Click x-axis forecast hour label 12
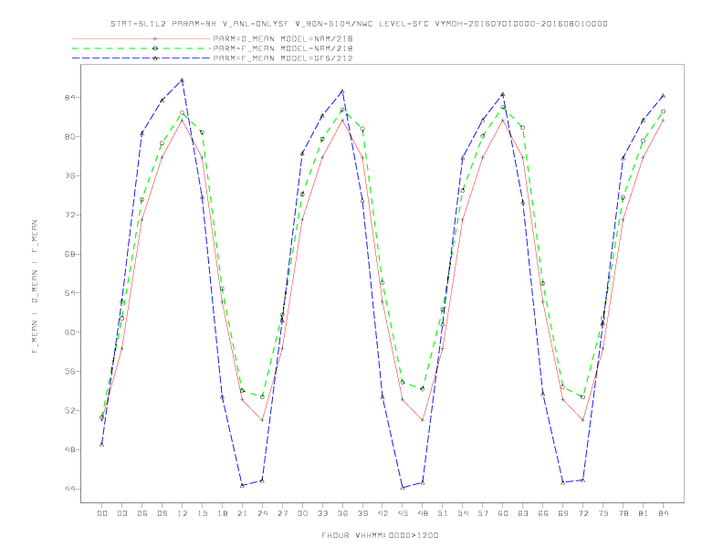Viewport: 723px width, 559px height. pos(183,513)
